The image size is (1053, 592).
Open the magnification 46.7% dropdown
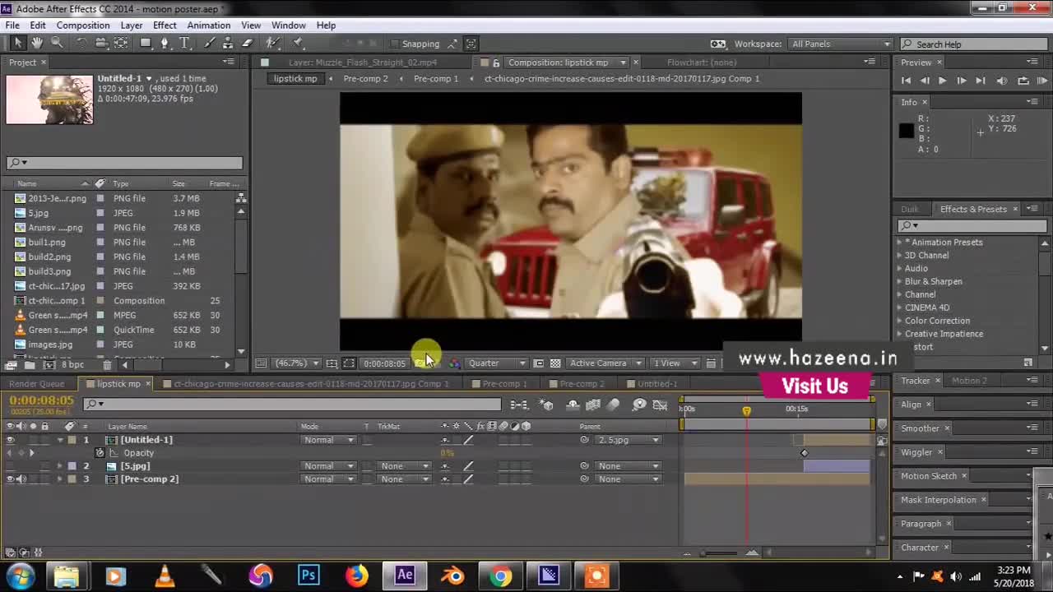point(297,363)
